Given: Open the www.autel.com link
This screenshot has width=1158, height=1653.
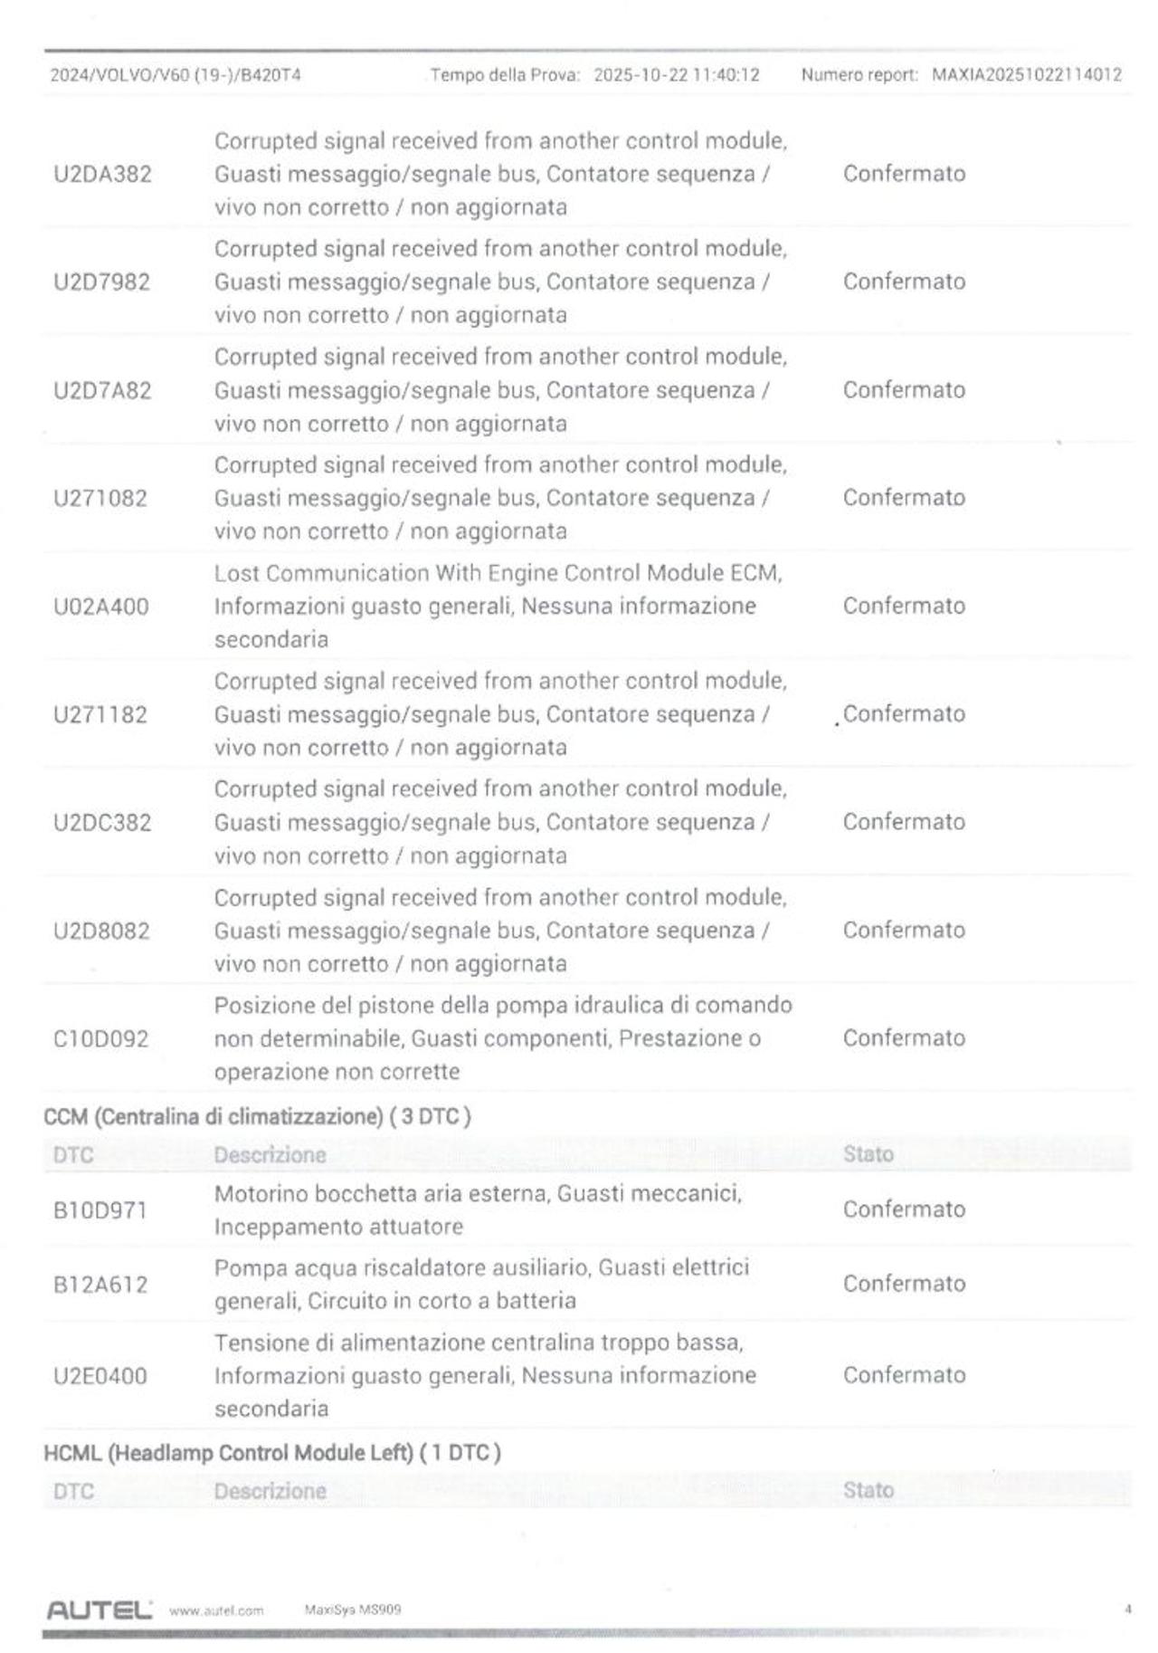Looking at the screenshot, I should pyautogui.click(x=216, y=1610).
